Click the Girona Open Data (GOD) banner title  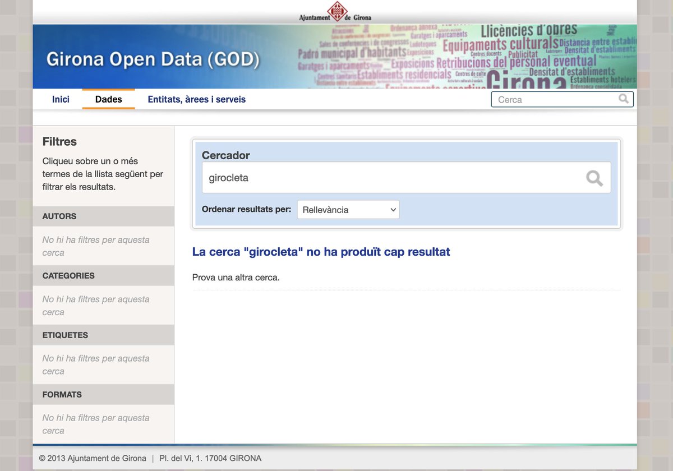[x=153, y=59]
